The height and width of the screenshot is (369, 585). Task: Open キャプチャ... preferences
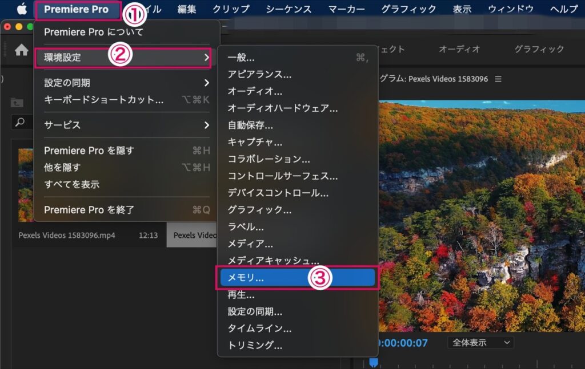pyautogui.click(x=298, y=142)
